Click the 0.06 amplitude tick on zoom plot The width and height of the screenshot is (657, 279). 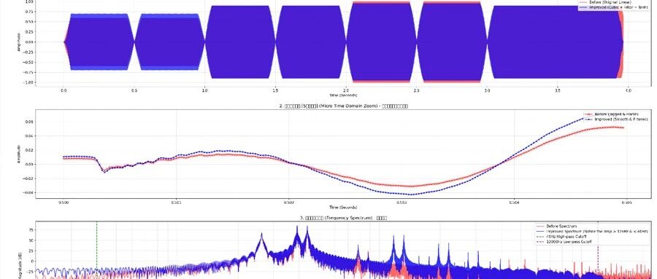click(30, 122)
